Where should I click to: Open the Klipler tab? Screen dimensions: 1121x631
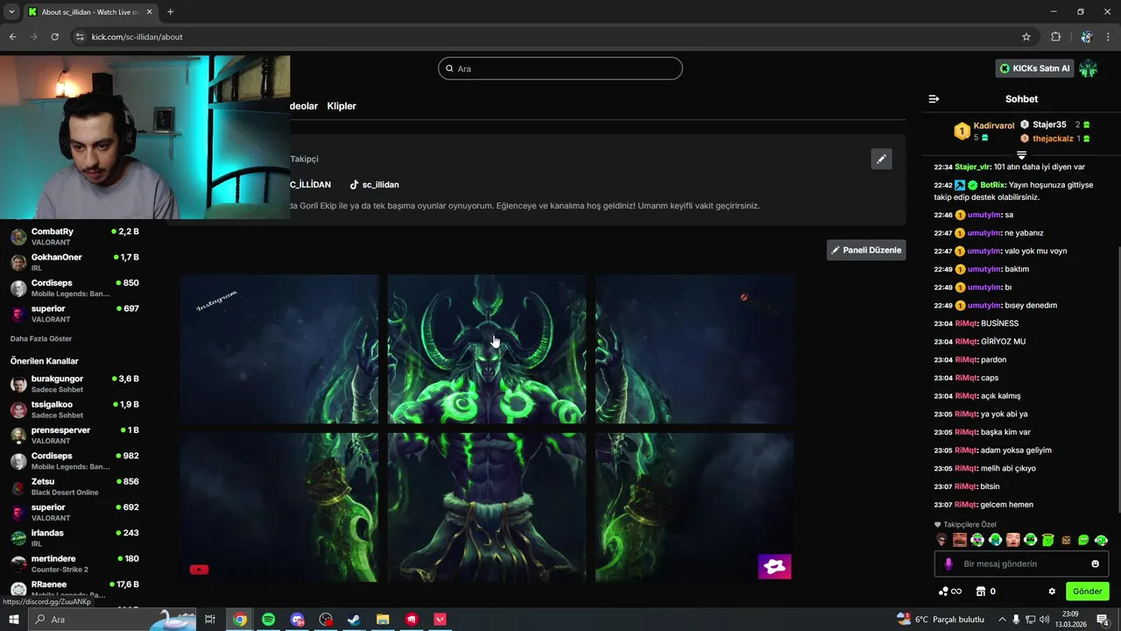[342, 106]
